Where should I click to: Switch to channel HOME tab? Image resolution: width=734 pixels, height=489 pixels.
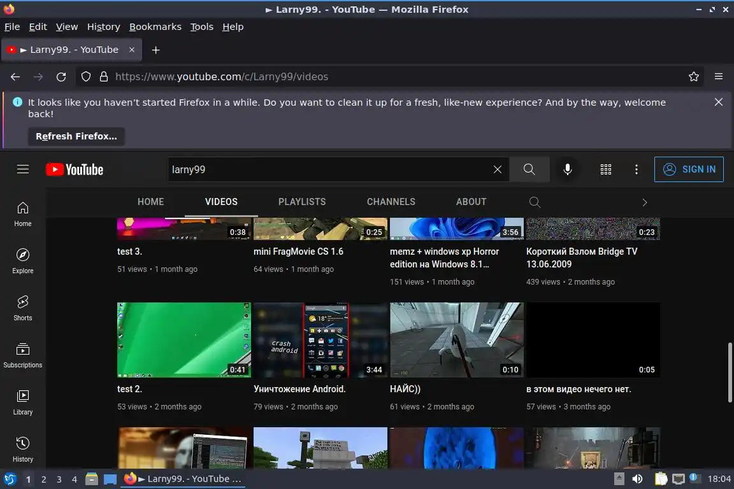[x=151, y=202]
